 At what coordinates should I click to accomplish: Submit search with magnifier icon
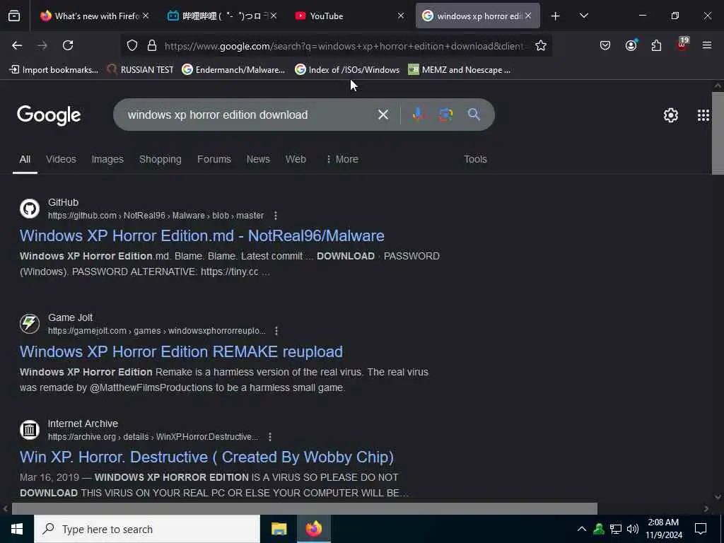click(x=474, y=115)
